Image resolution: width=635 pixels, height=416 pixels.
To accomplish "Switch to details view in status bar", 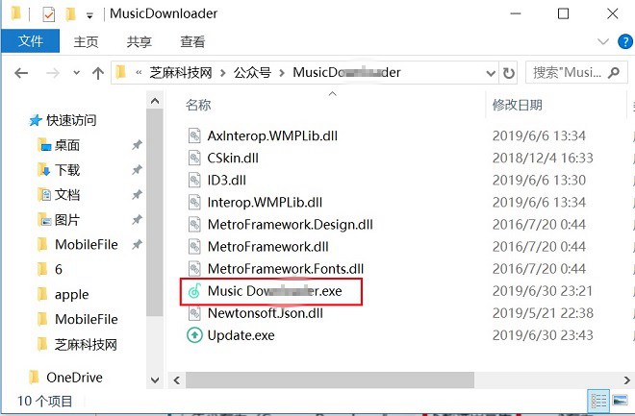I will (597, 401).
